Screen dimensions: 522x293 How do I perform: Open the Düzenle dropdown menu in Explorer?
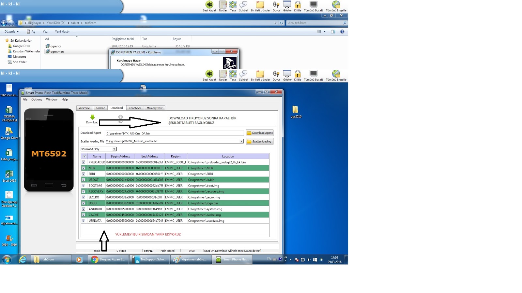tap(11, 32)
